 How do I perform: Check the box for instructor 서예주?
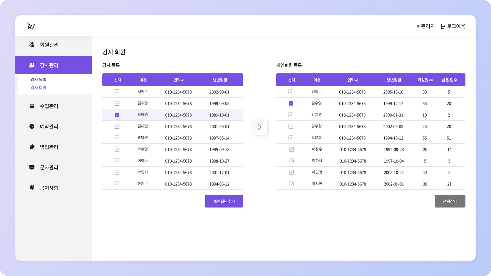[117, 92]
